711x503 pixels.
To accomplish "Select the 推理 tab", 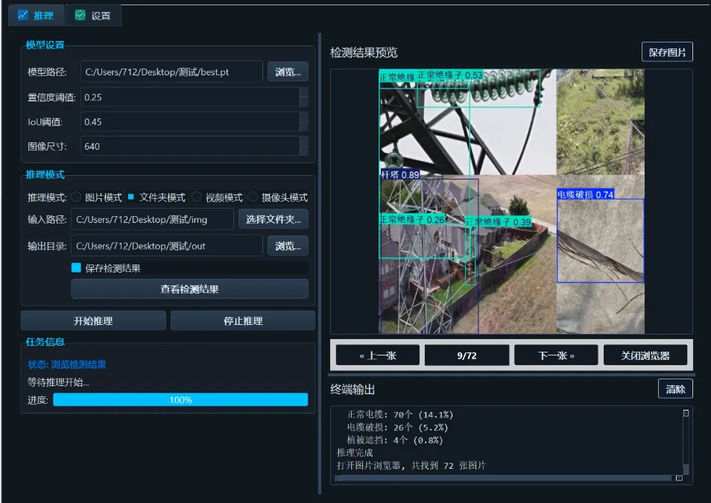I will tap(36, 14).
